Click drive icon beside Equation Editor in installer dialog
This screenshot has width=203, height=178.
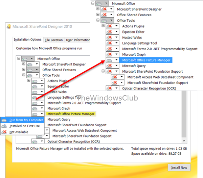tap(35, 86)
